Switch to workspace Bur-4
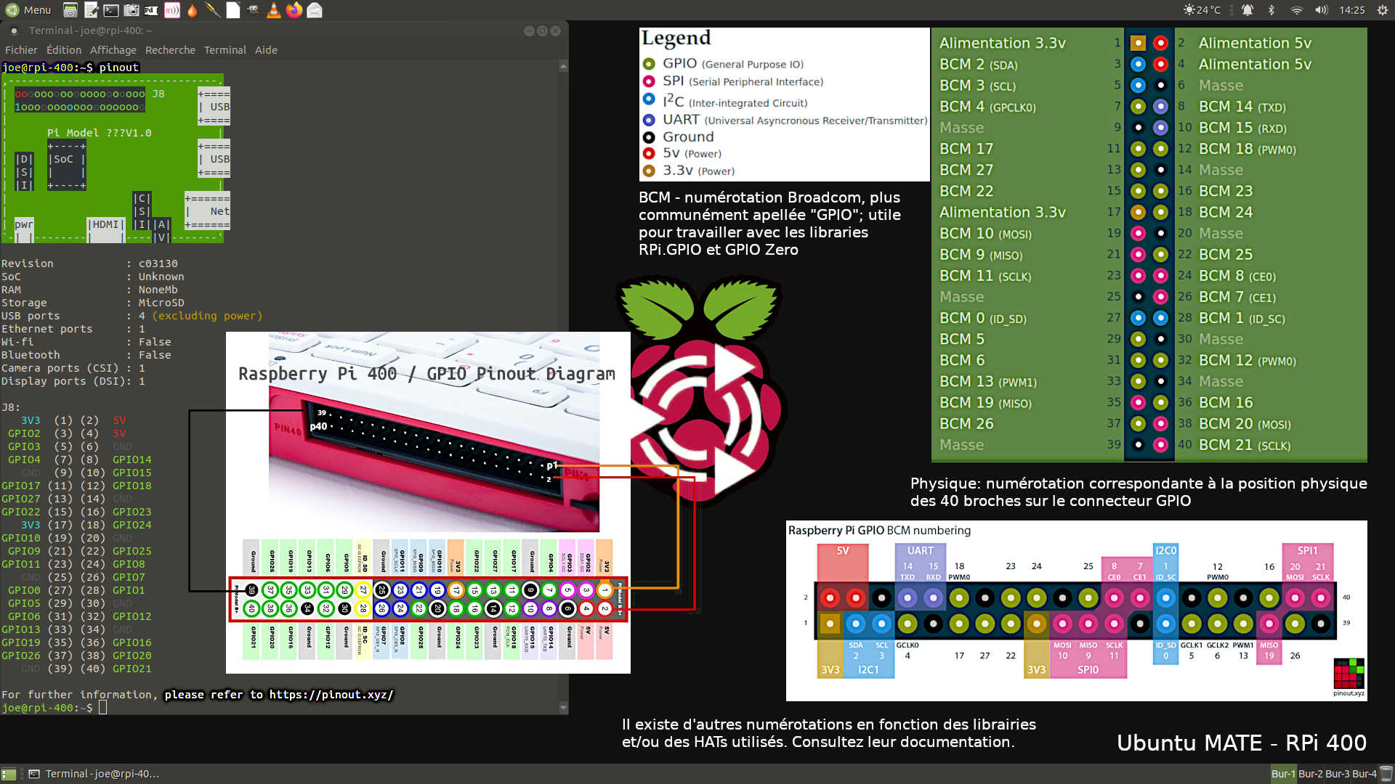This screenshot has width=1395, height=784. tap(1364, 774)
